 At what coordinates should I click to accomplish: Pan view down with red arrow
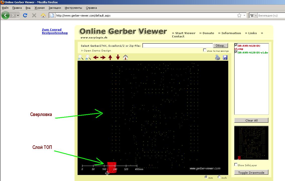[x=118, y=57]
